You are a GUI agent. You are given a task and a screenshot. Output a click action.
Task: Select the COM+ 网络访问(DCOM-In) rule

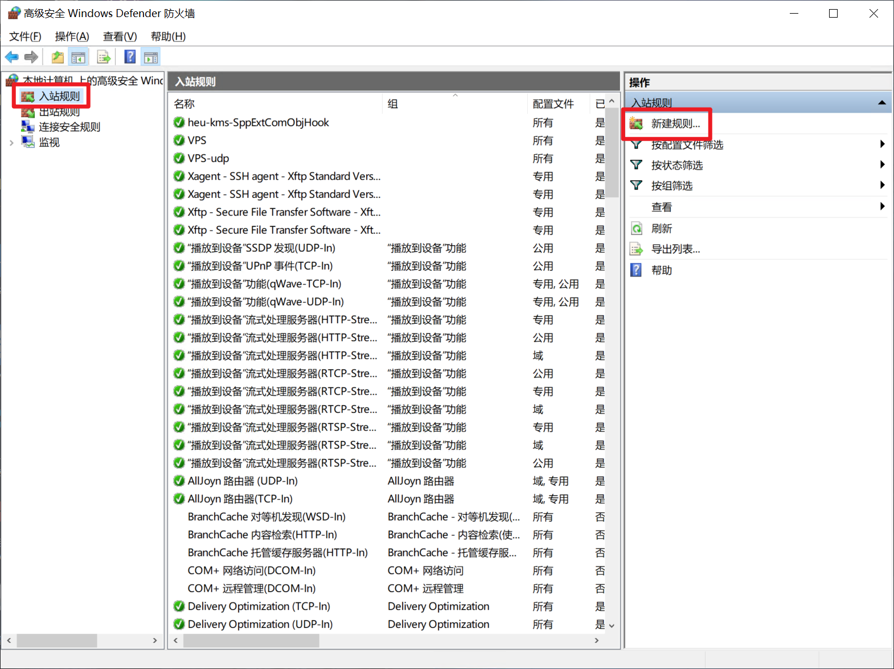(x=252, y=571)
